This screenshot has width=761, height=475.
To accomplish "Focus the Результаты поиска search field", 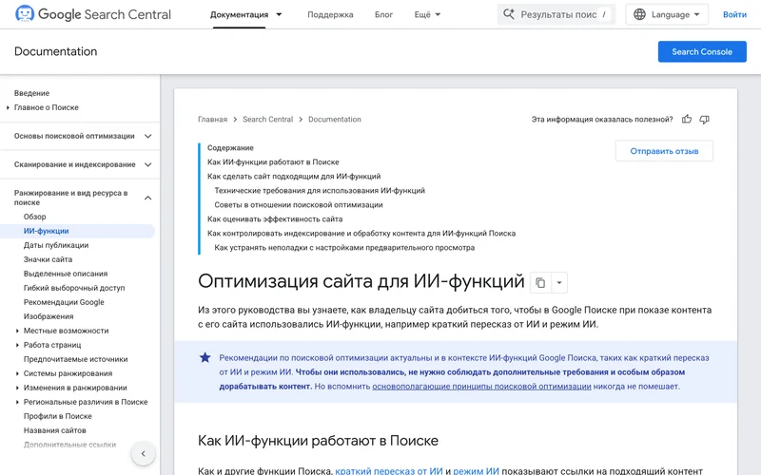I will coord(556,14).
